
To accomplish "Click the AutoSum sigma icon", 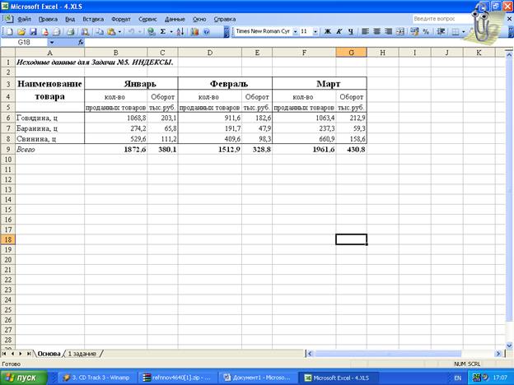I will click(163, 31).
